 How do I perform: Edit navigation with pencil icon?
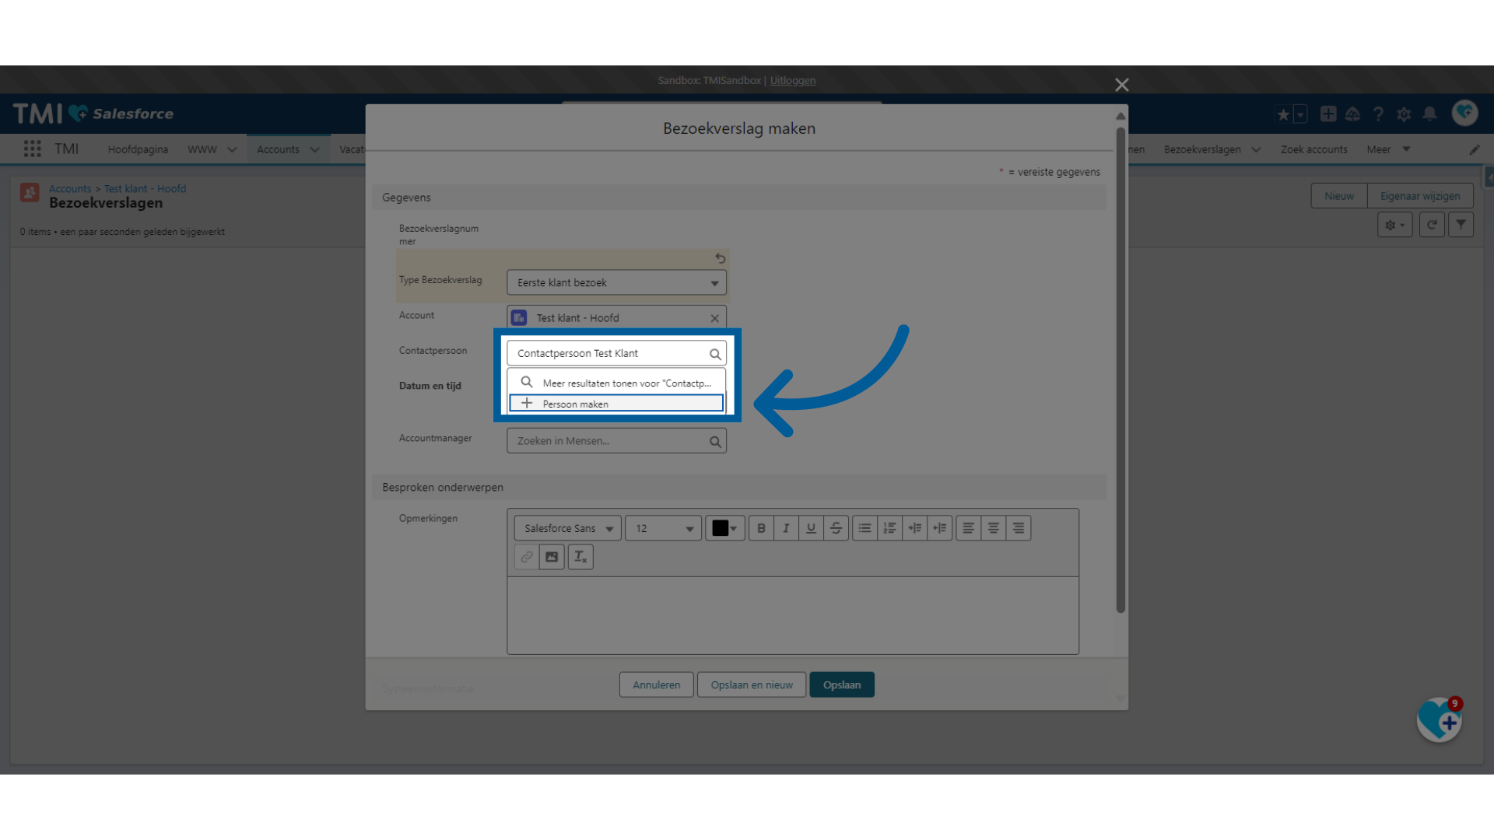(1475, 149)
